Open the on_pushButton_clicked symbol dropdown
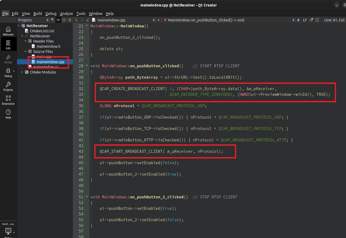This screenshot has width=346, height=238. click(x=229, y=20)
